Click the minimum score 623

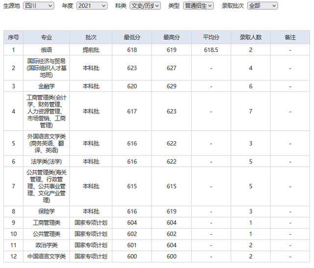(132, 68)
